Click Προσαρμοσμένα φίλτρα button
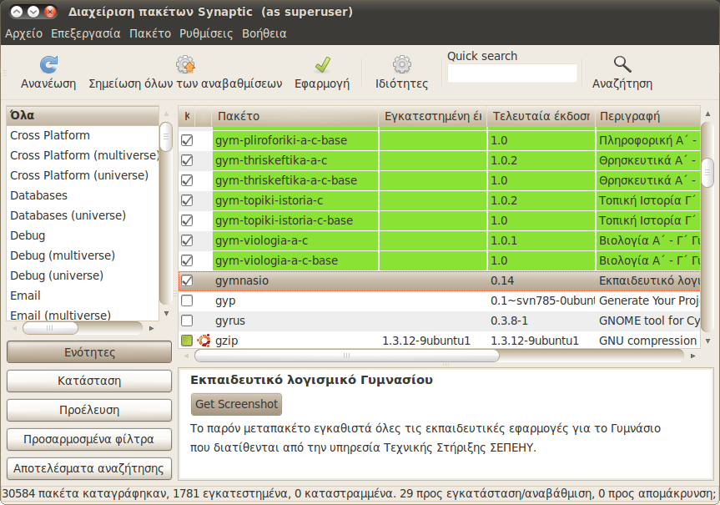Screen dimensions: 720x505 [x=89, y=439]
